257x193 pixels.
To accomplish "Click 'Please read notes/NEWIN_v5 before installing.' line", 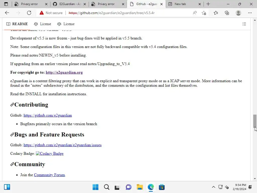I will click(48, 55).
